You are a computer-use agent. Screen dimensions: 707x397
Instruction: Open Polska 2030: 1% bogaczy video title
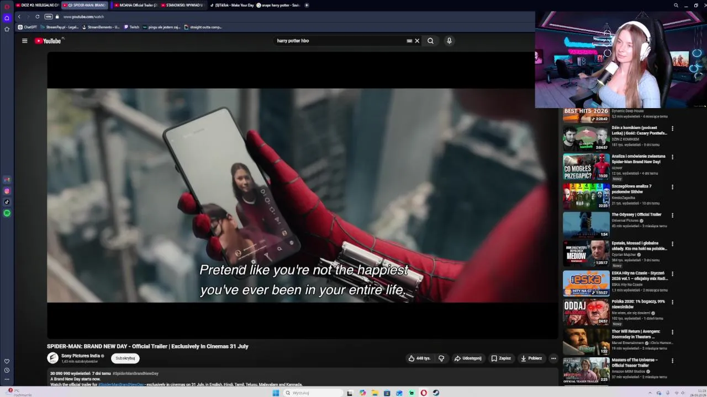639,304
